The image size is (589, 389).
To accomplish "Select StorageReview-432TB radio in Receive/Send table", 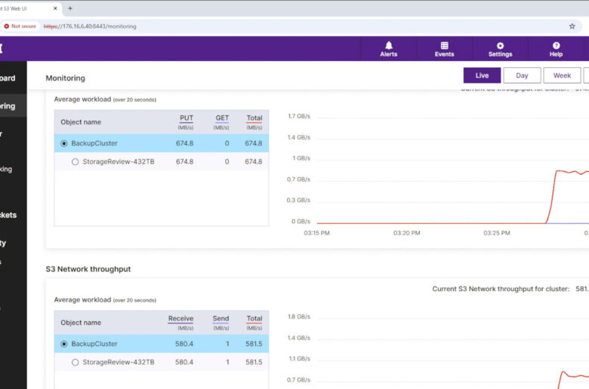I will (x=75, y=363).
